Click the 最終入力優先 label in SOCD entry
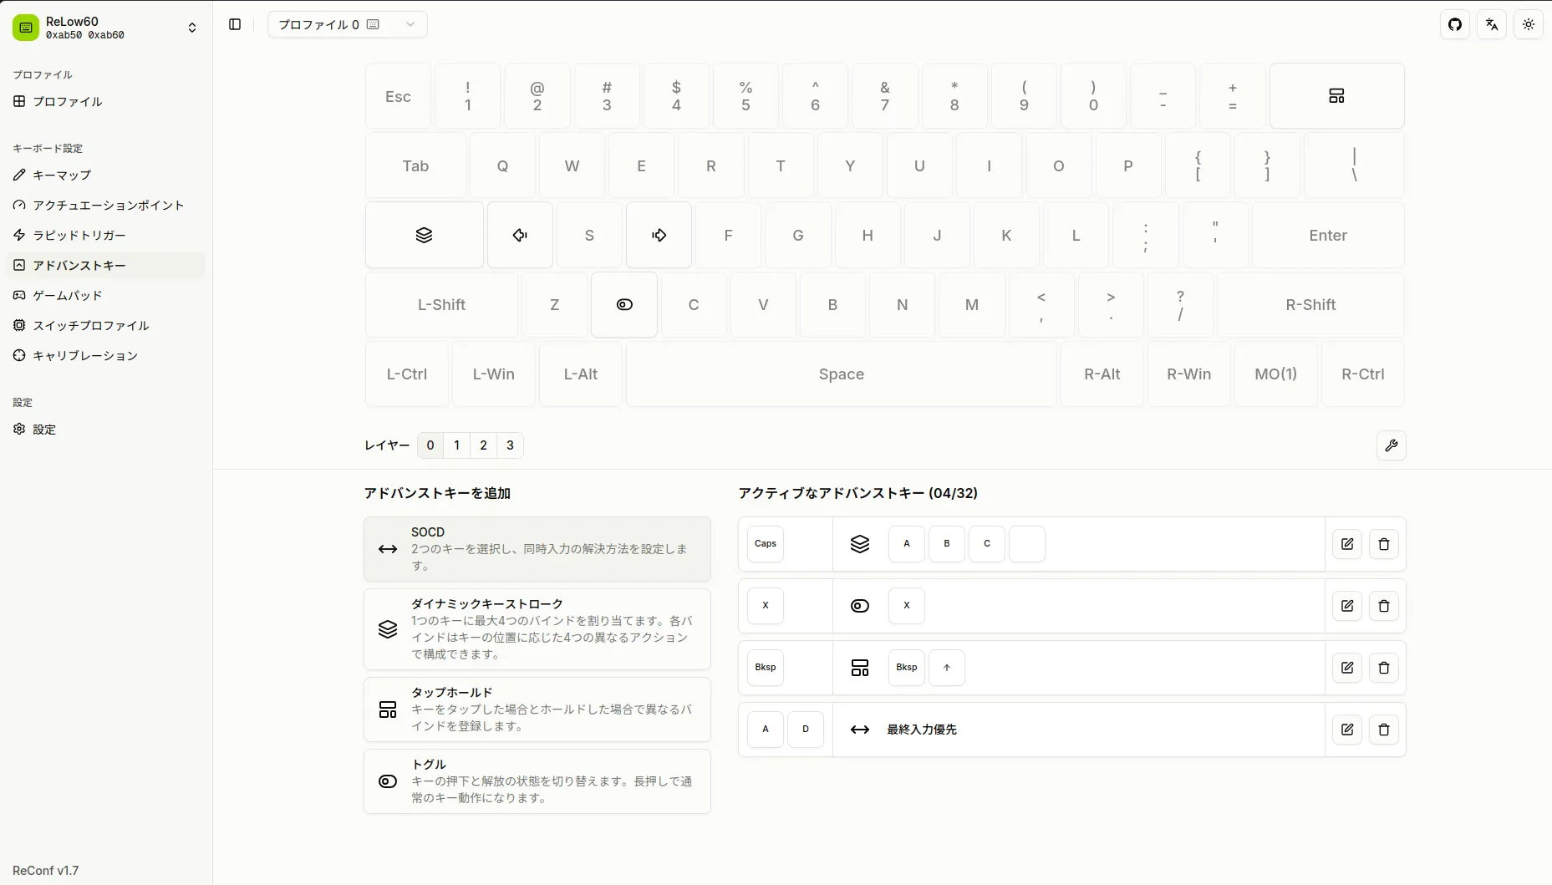 click(922, 730)
